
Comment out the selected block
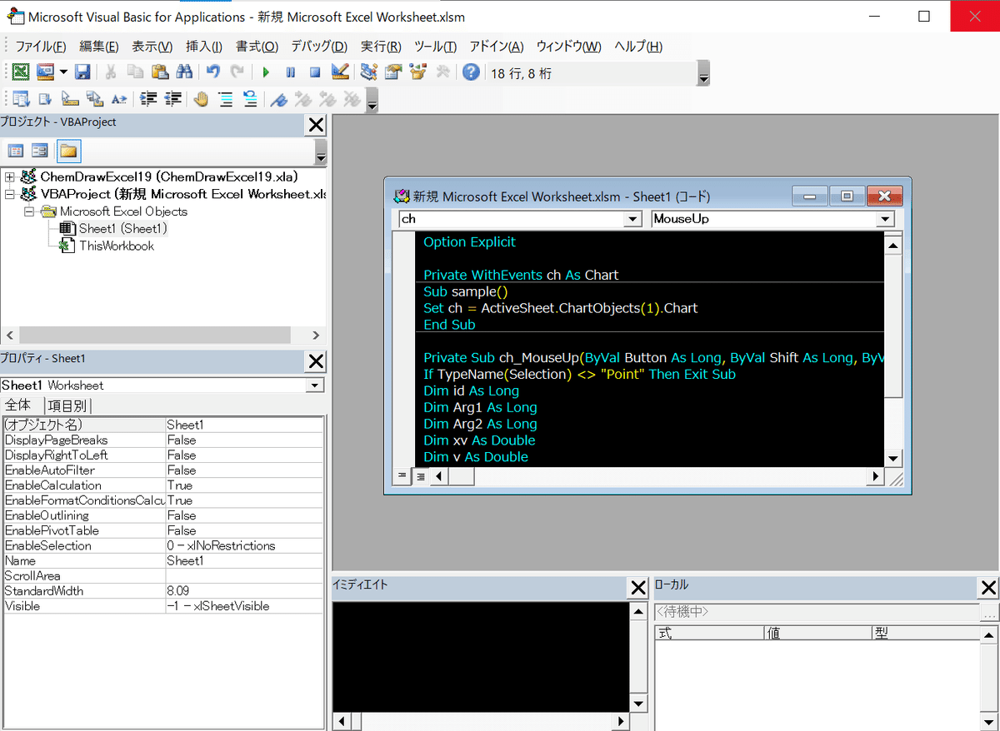(x=225, y=99)
